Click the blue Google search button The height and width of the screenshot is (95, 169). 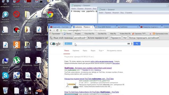click(x=137, y=44)
